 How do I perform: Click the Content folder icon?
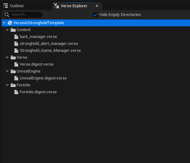click(13, 30)
